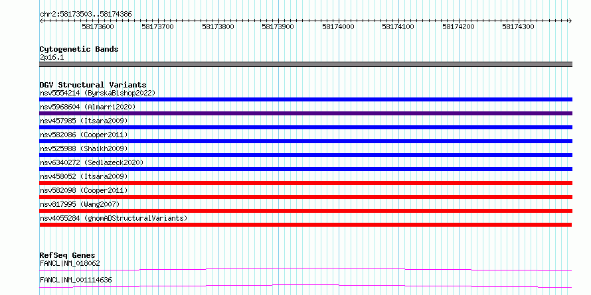Select the red nsv817995 variant bar

305,211
